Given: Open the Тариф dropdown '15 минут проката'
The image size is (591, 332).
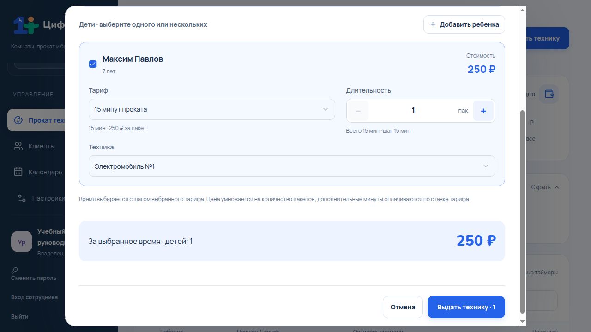Looking at the screenshot, I should pos(211,109).
